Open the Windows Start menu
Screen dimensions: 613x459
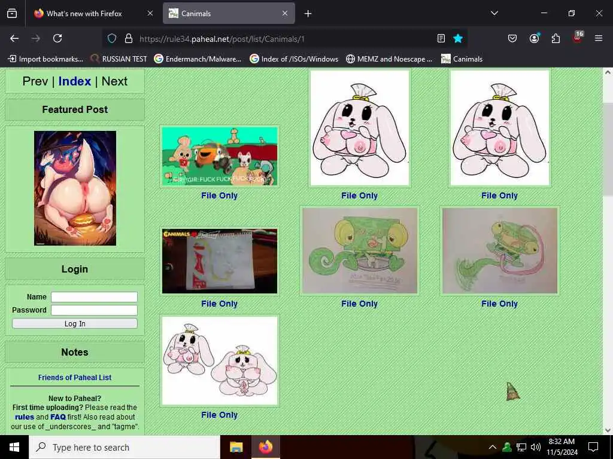pos(14,447)
